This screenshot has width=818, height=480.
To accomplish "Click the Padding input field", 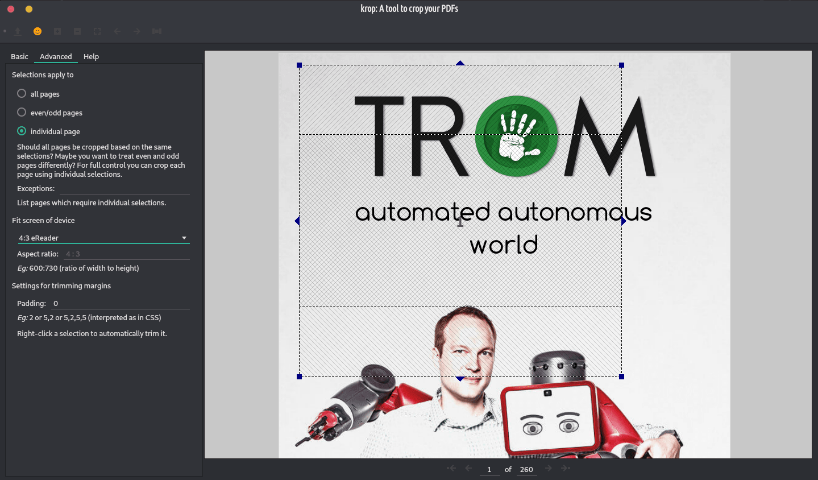I will click(120, 303).
